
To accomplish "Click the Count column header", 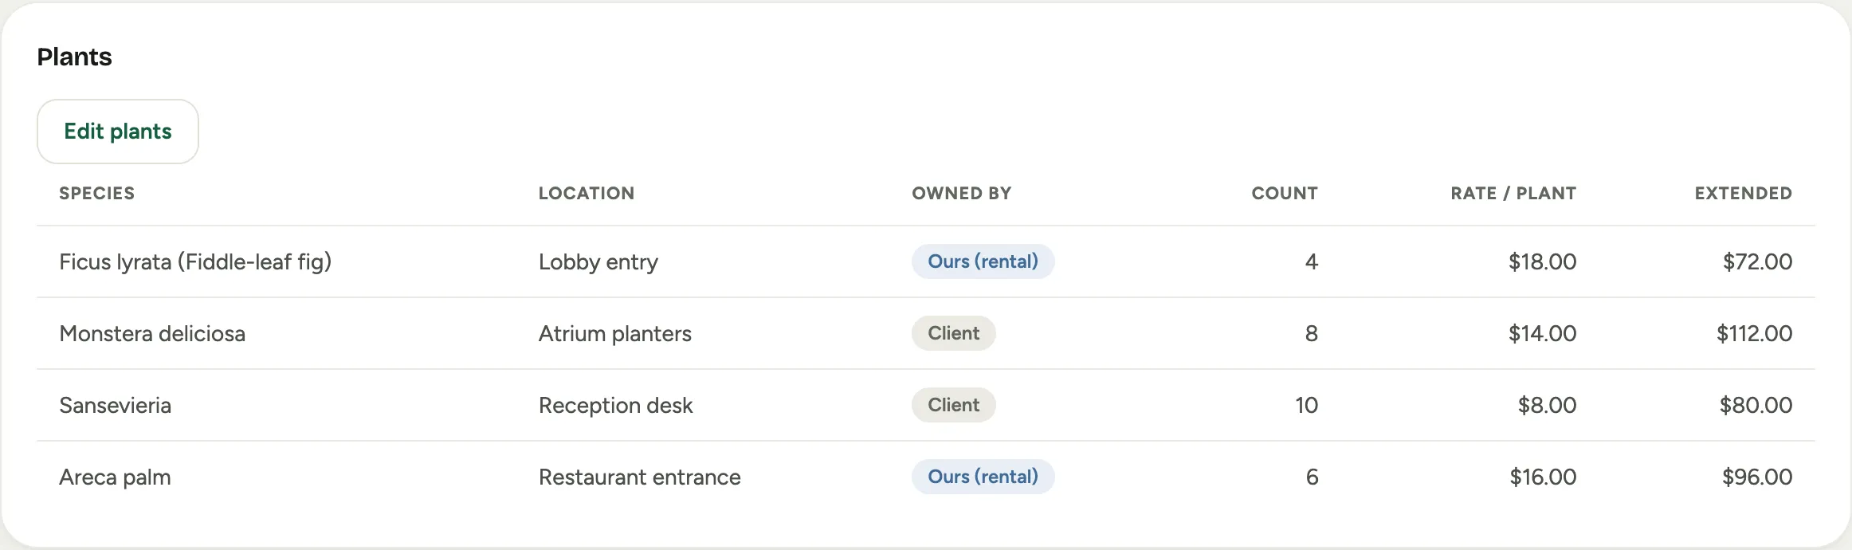I will click(1285, 193).
